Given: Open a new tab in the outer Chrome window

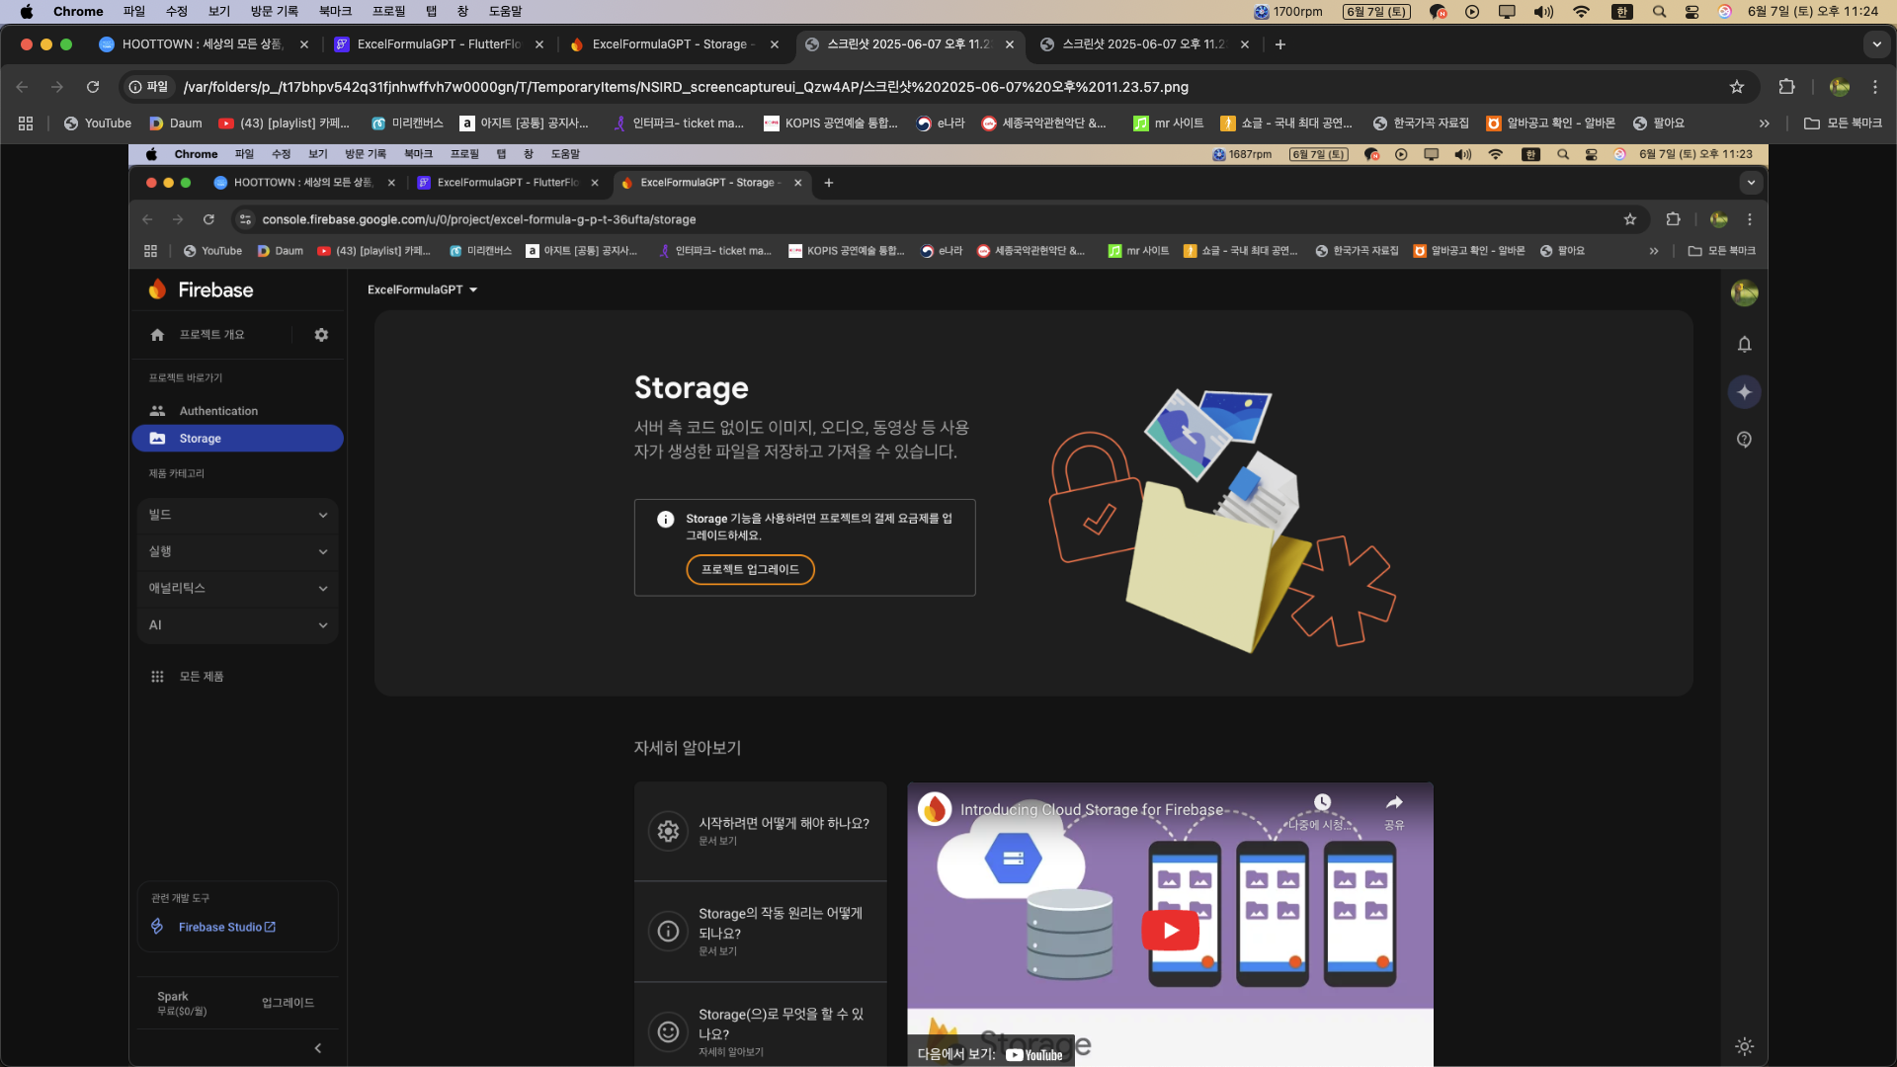Looking at the screenshot, I should click(1279, 44).
